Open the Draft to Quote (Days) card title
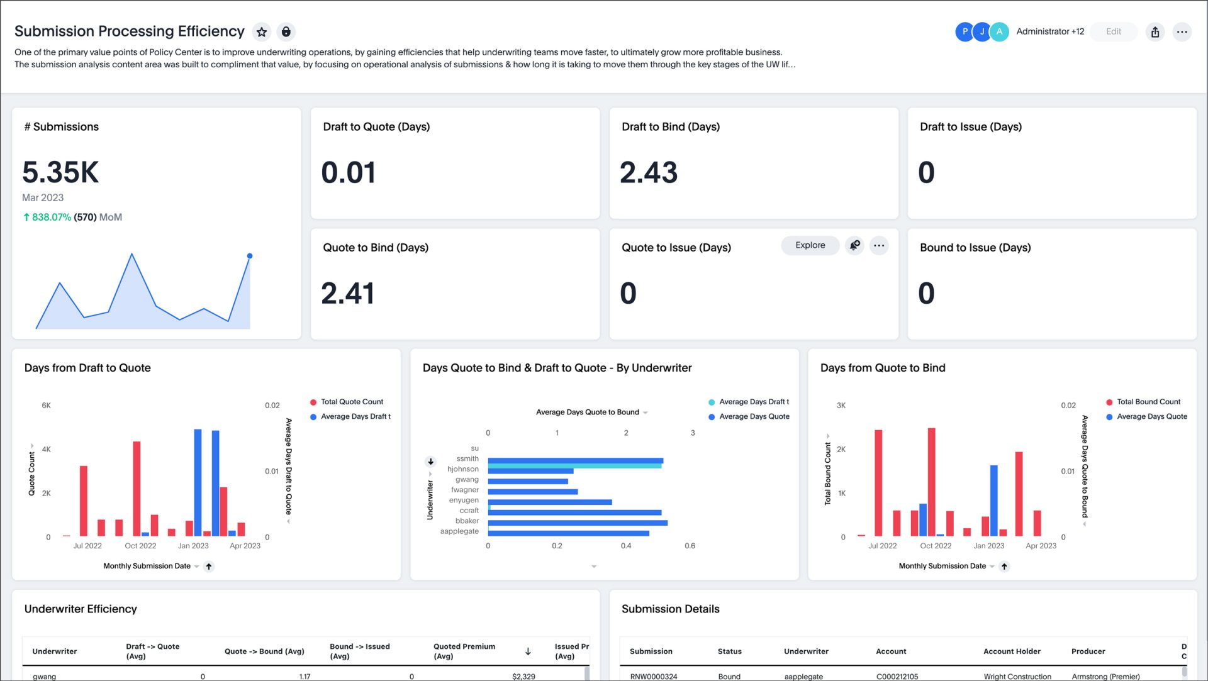The image size is (1208, 681). coord(376,127)
